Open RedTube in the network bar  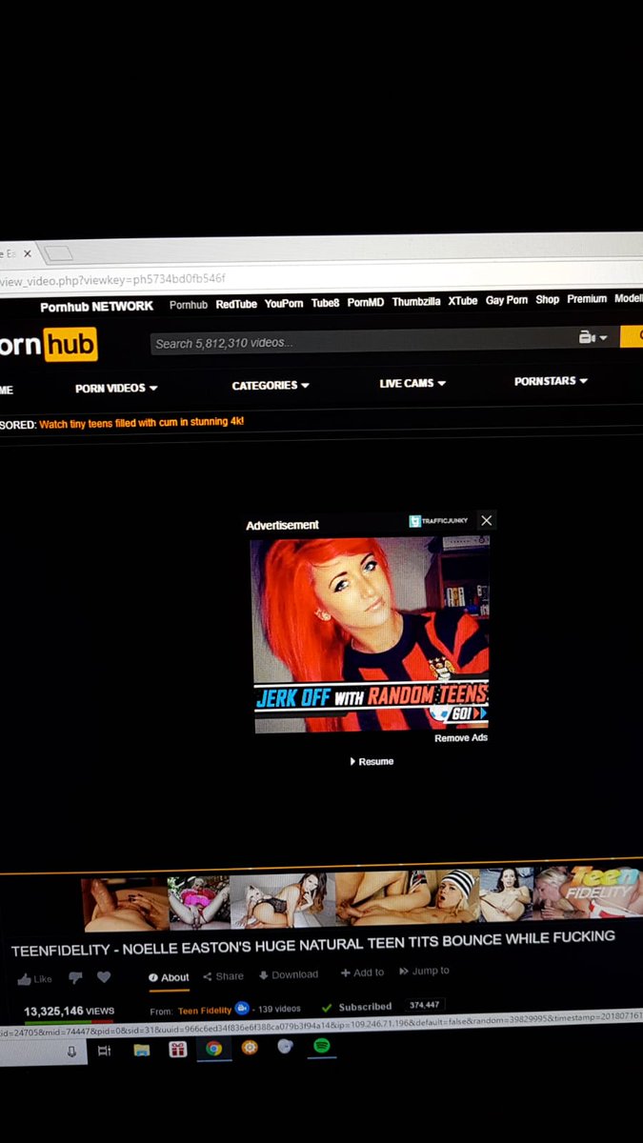(236, 304)
